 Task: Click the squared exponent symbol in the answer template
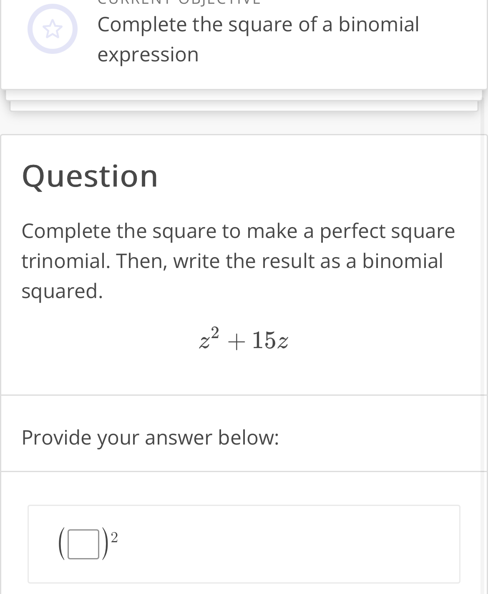[x=114, y=537]
